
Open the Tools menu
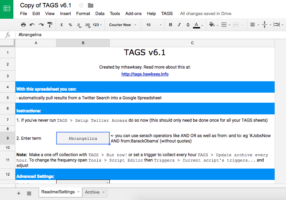click(x=115, y=14)
